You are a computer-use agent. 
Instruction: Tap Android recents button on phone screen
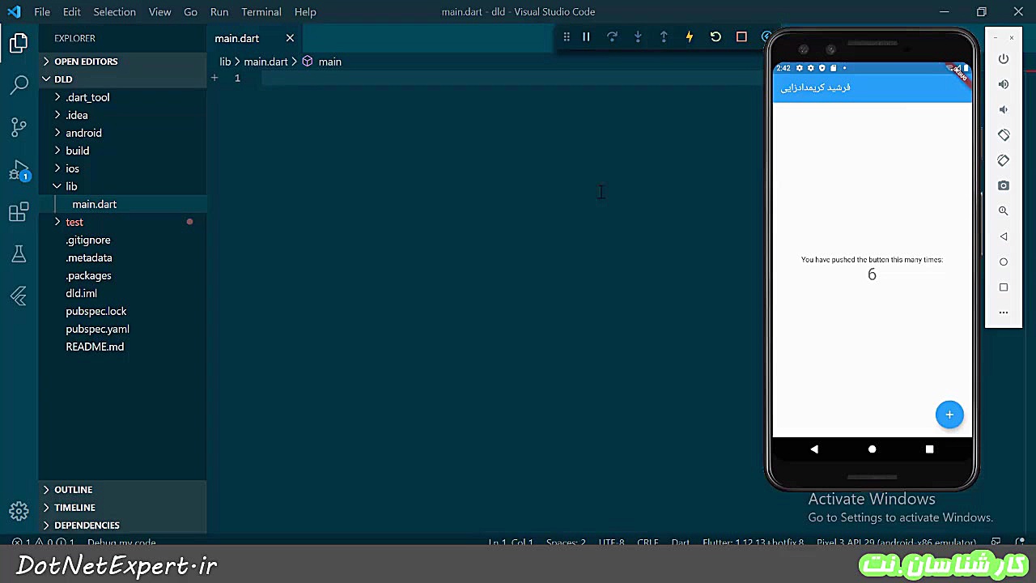point(929,449)
